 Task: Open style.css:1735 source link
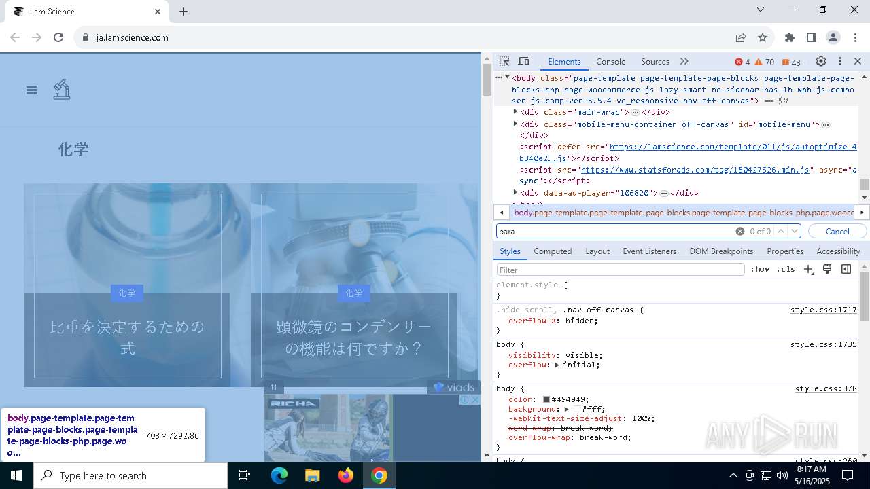tap(823, 345)
